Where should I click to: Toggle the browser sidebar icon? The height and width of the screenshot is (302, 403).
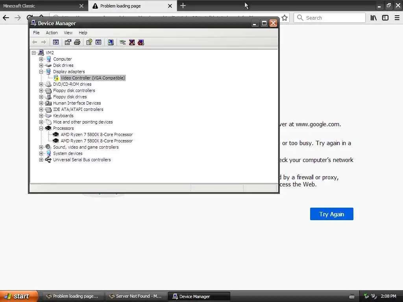(385, 18)
